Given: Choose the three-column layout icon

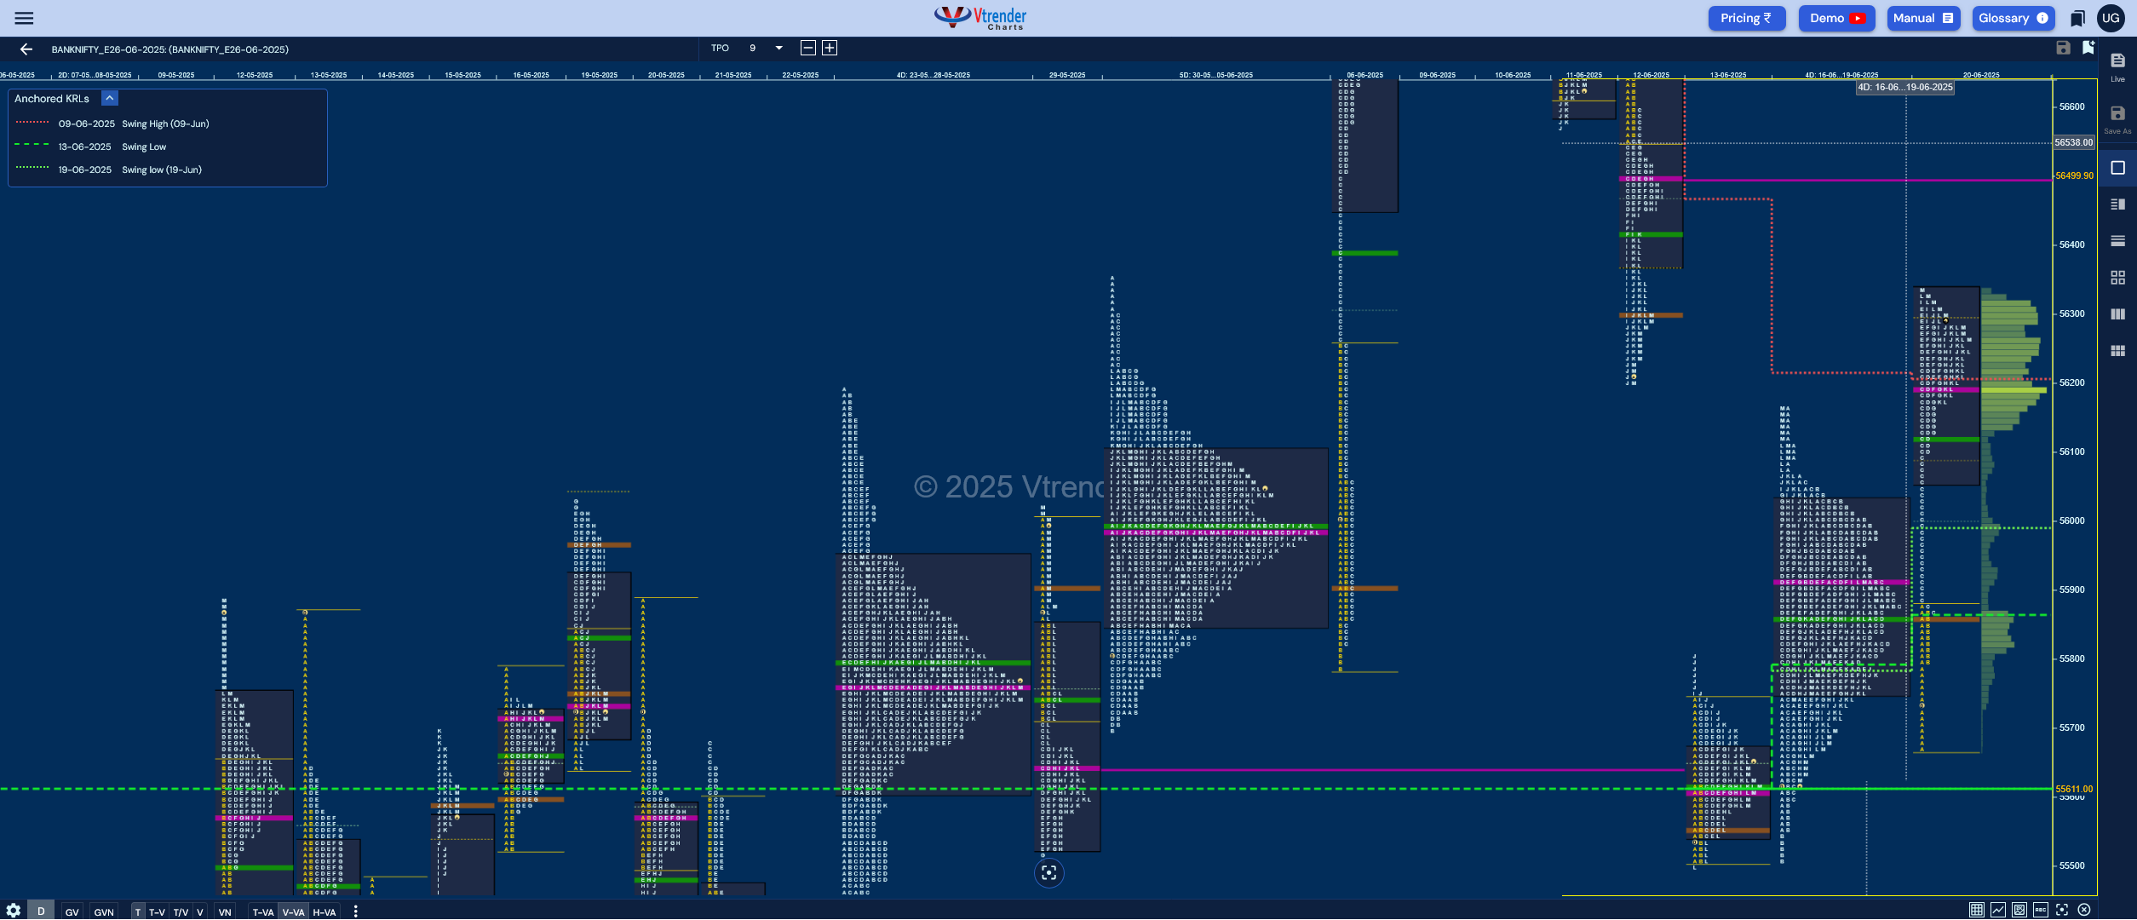Looking at the screenshot, I should coord(2117,314).
